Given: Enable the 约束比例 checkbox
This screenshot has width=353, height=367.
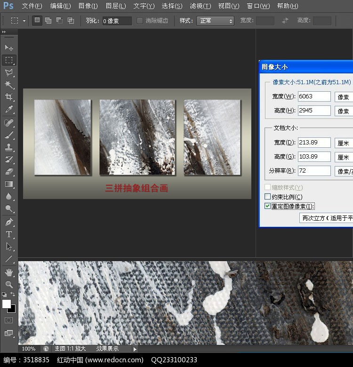Looking at the screenshot, I should point(268,197).
